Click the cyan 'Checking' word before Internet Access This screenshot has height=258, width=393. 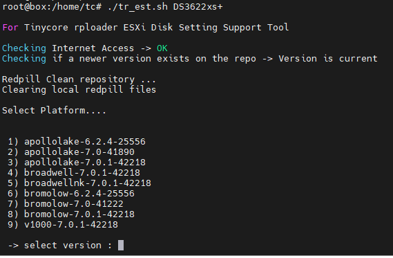point(24,48)
